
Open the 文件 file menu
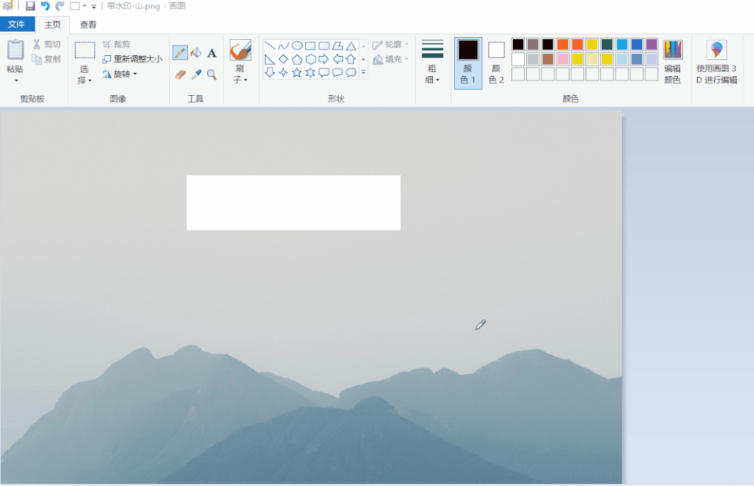coord(17,24)
